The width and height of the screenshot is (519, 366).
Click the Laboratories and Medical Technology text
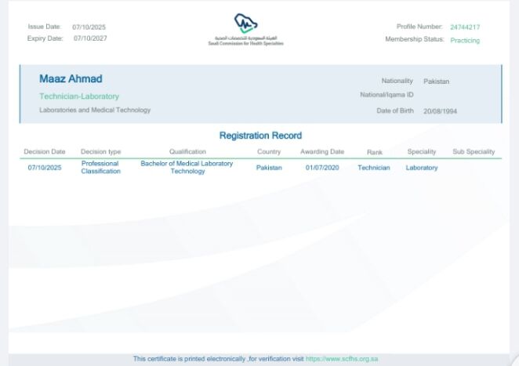point(95,110)
